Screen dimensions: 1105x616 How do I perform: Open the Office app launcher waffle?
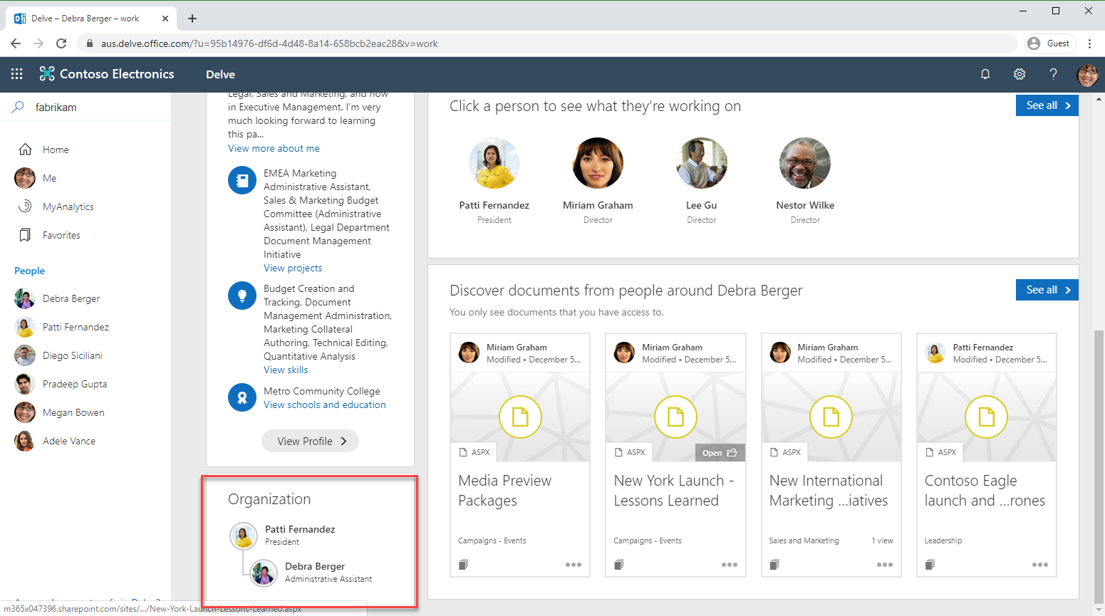coord(17,74)
